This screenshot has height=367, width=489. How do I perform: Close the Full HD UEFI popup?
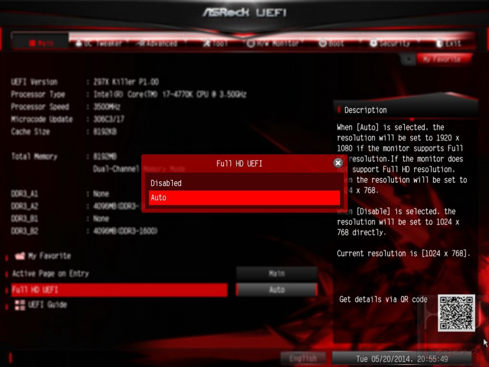coord(338,163)
